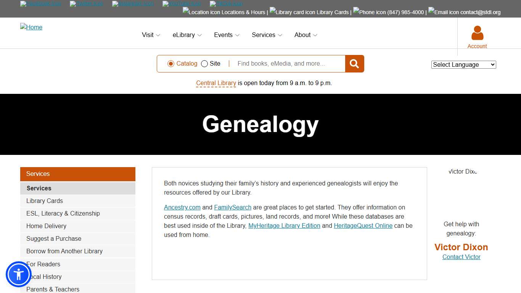Open the Twitter social icon
The width and height of the screenshot is (521, 293).
tap(86, 4)
